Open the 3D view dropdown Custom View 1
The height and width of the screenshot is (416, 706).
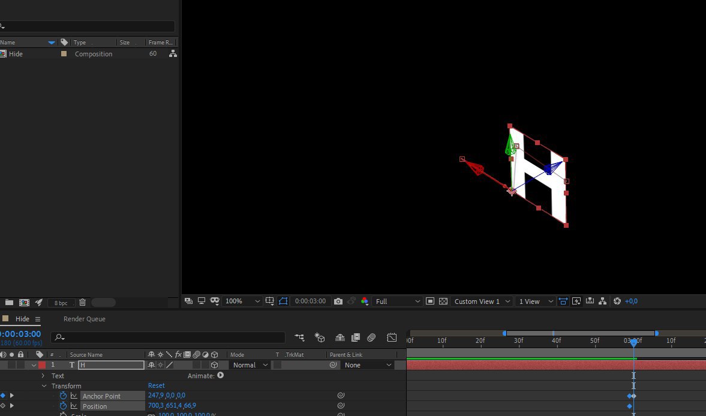coord(482,302)
